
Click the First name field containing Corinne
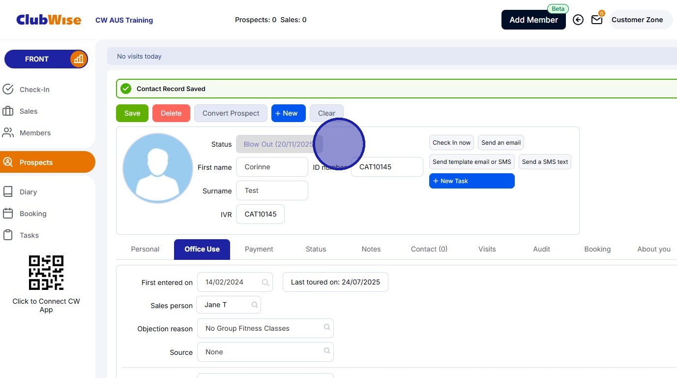[272, 167]
